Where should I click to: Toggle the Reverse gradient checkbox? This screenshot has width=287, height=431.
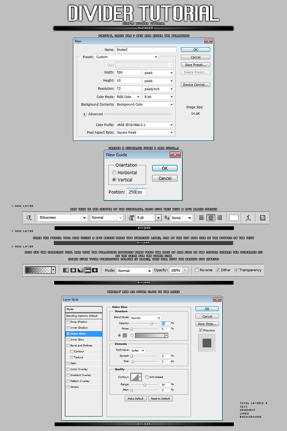[x=197, y=270]
